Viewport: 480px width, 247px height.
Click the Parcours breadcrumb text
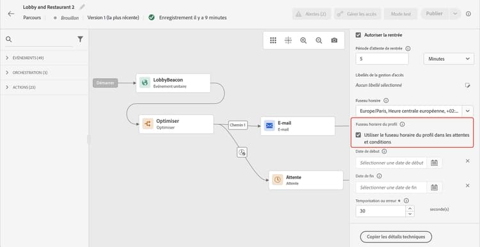[x=32, y=18]
